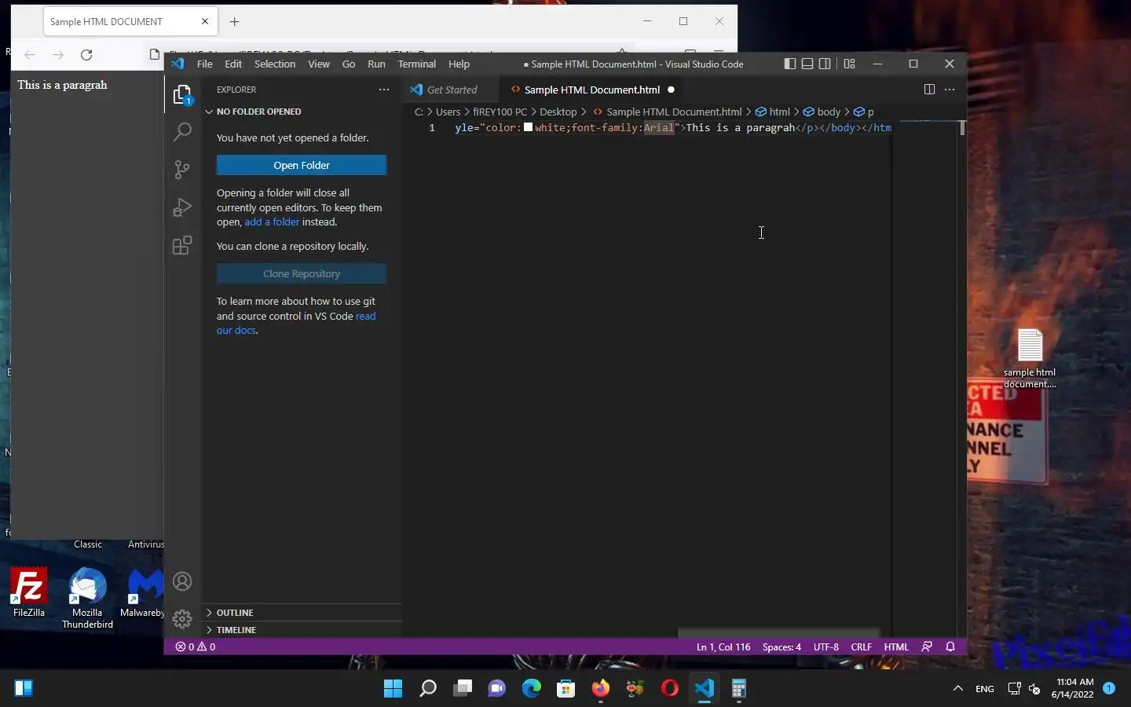Viewport: 1131px width, 707px height.
Task: Click the Clone Repository button
Action: (302, 273)
